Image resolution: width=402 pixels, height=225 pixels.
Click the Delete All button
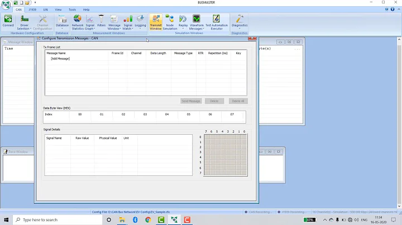(x=238, y=101)
